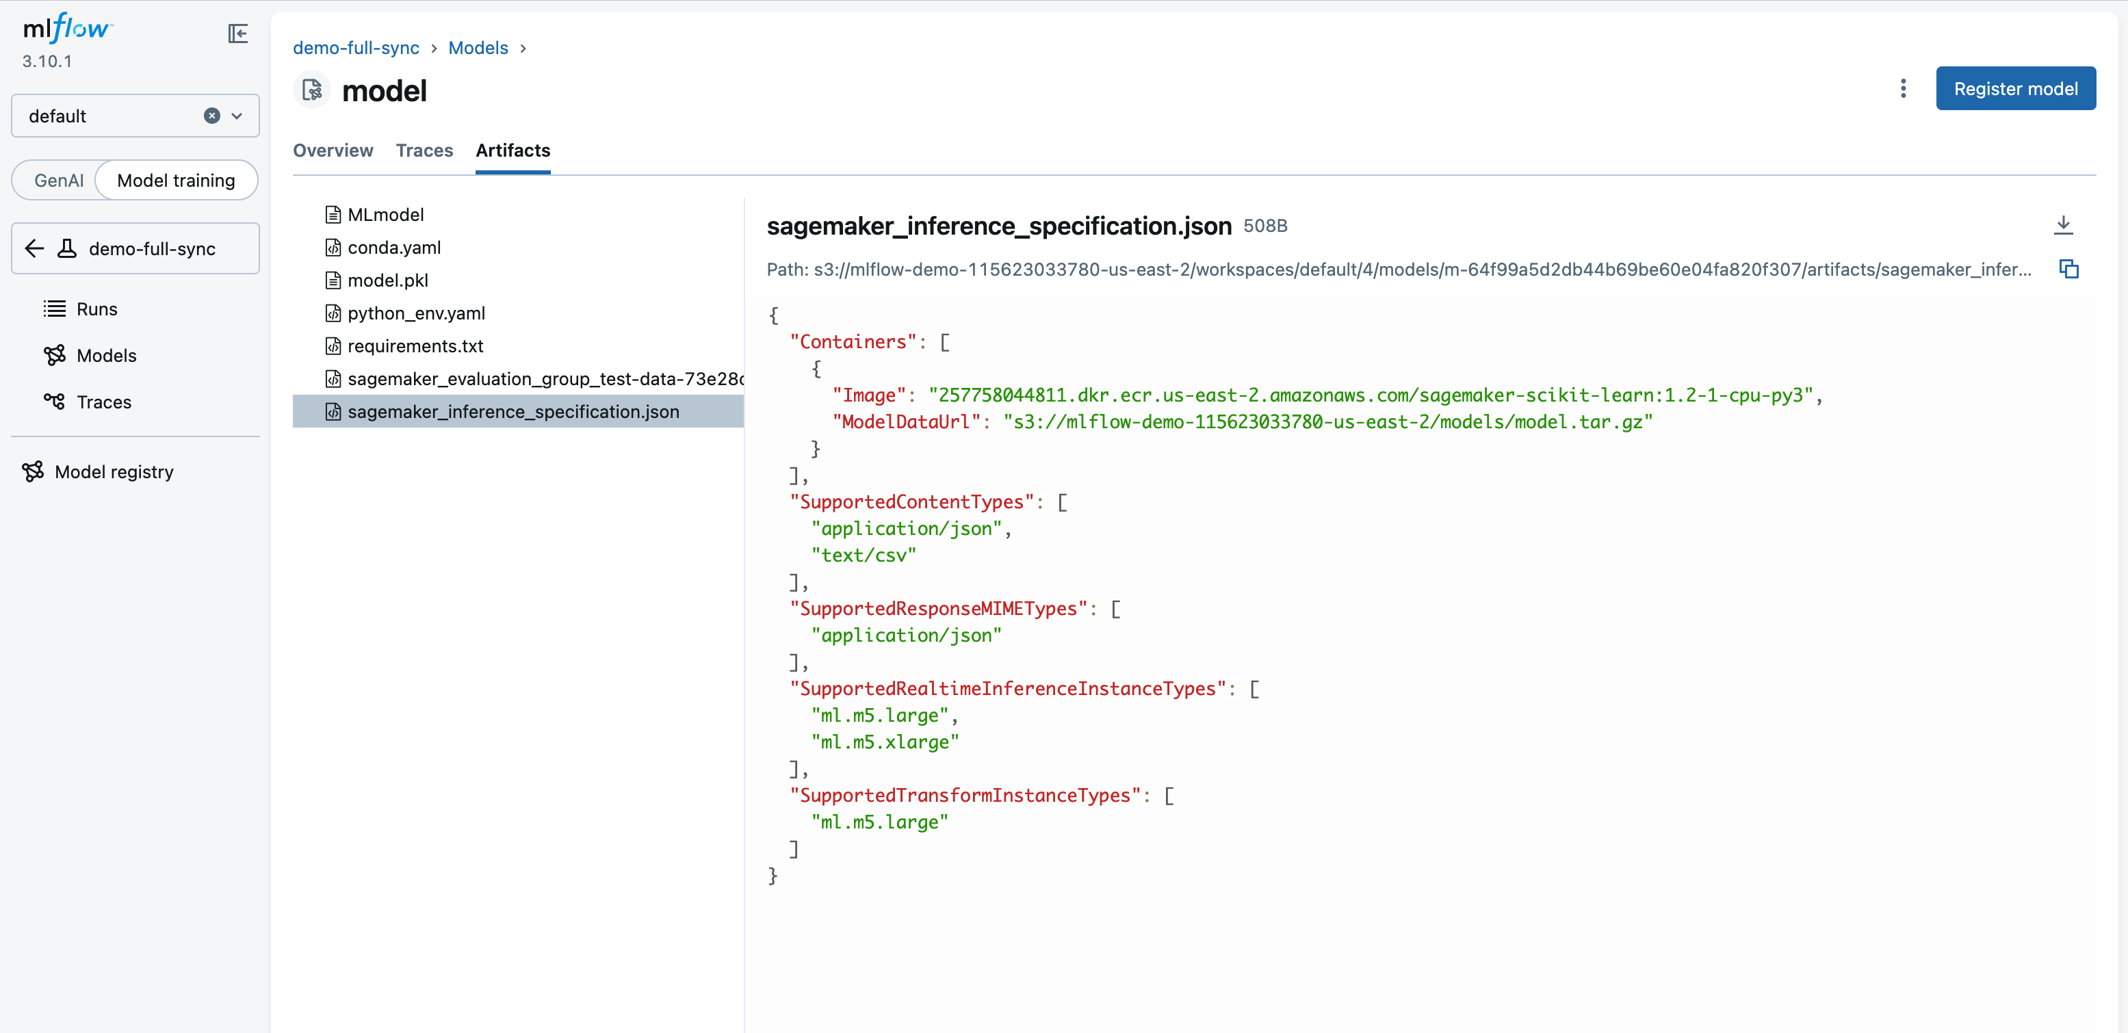The height and width of the screenshot is (1033, 2128).
Task: Click the Model registry icon
Action: [33, 471]
